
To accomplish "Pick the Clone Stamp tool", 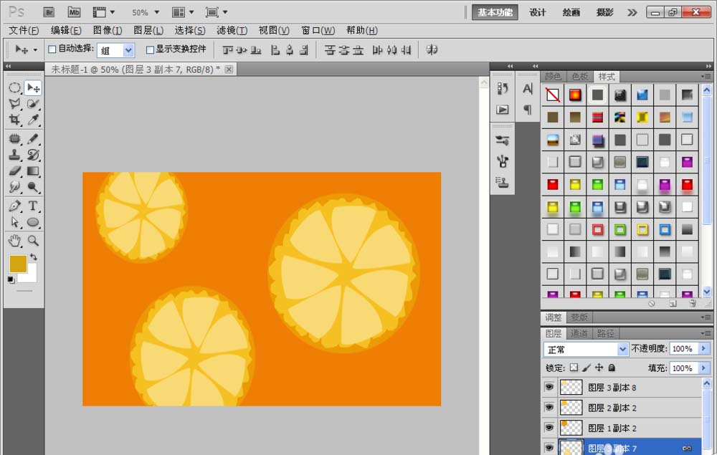I will (x=14, y=155).
